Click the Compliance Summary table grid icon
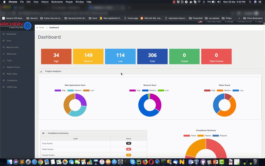Image resolution: width=265 pixels, height=166 pixels. tap(43, 133)
